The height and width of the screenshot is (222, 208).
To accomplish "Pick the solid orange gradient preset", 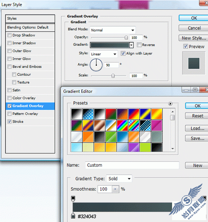I will coord(88,137).
